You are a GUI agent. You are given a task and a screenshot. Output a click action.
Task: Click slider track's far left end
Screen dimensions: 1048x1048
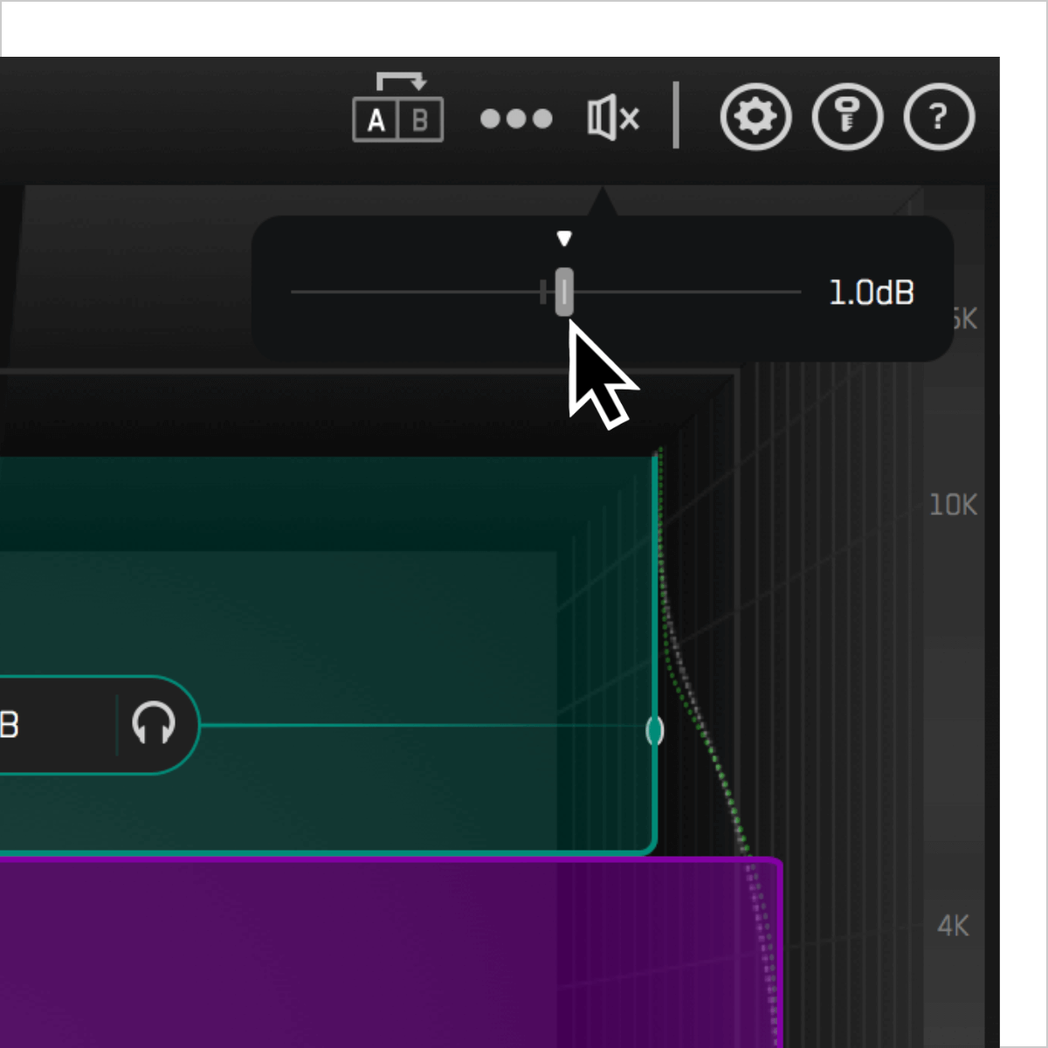point(297,292)
